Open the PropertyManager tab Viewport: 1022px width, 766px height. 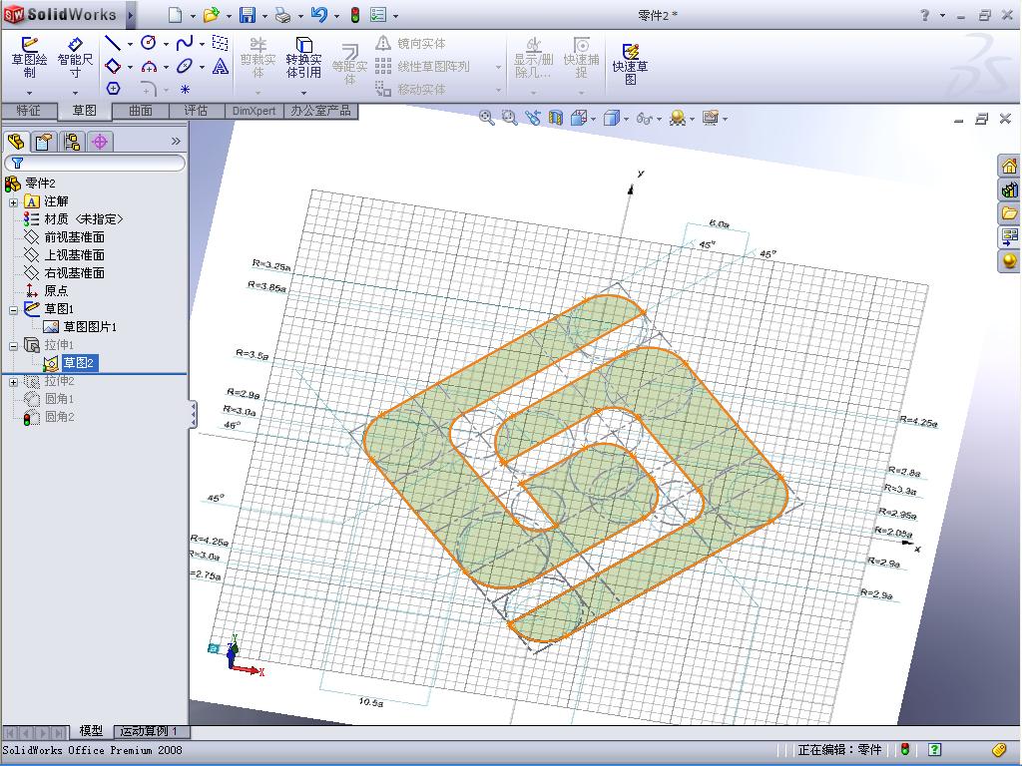click(44, 142)
